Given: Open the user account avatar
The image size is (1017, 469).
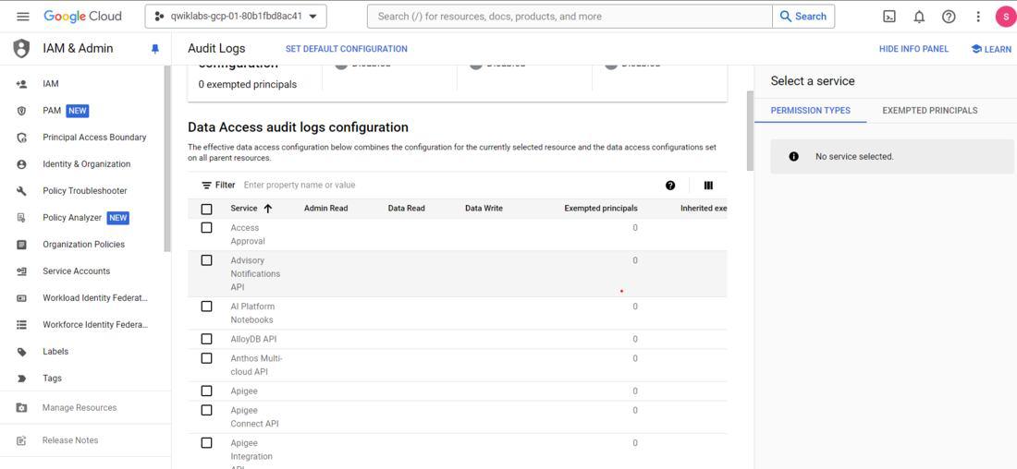Looking at the screenshot, I should tap(1005, 17).
